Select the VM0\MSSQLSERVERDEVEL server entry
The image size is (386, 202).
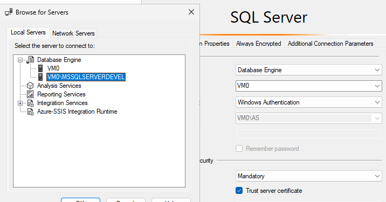[x=86, y=77]
